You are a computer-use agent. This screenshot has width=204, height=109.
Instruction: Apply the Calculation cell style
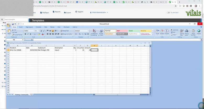(x=110, y=34)
